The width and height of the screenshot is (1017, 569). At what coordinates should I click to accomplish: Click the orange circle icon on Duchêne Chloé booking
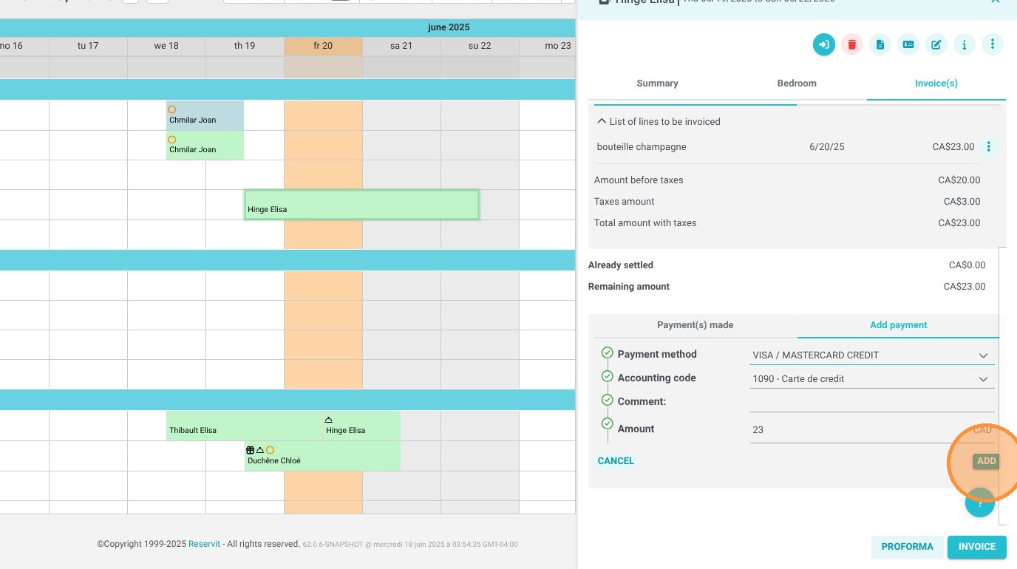pyautogui.click(x=270, y=449)
